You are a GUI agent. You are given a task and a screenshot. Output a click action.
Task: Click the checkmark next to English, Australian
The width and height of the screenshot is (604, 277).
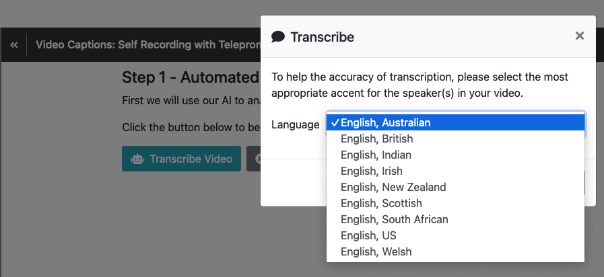pos(335,123)
